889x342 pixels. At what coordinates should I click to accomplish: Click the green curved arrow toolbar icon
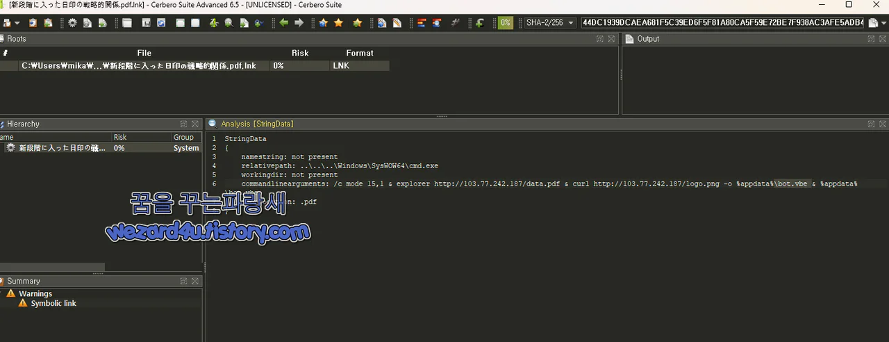coord(479,23)
